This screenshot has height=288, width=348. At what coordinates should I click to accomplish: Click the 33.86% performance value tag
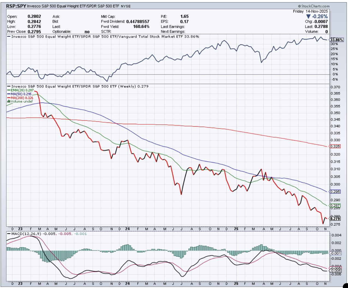[x=337, y=40]
